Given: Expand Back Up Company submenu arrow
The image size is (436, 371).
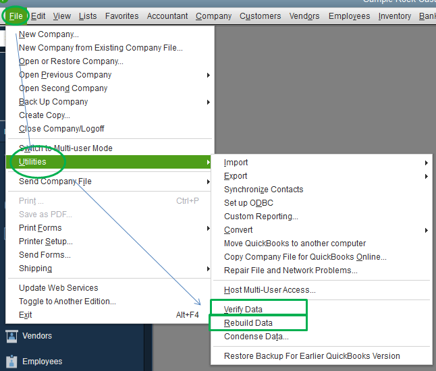Looking at the screenshot, I should click(209, 102).
